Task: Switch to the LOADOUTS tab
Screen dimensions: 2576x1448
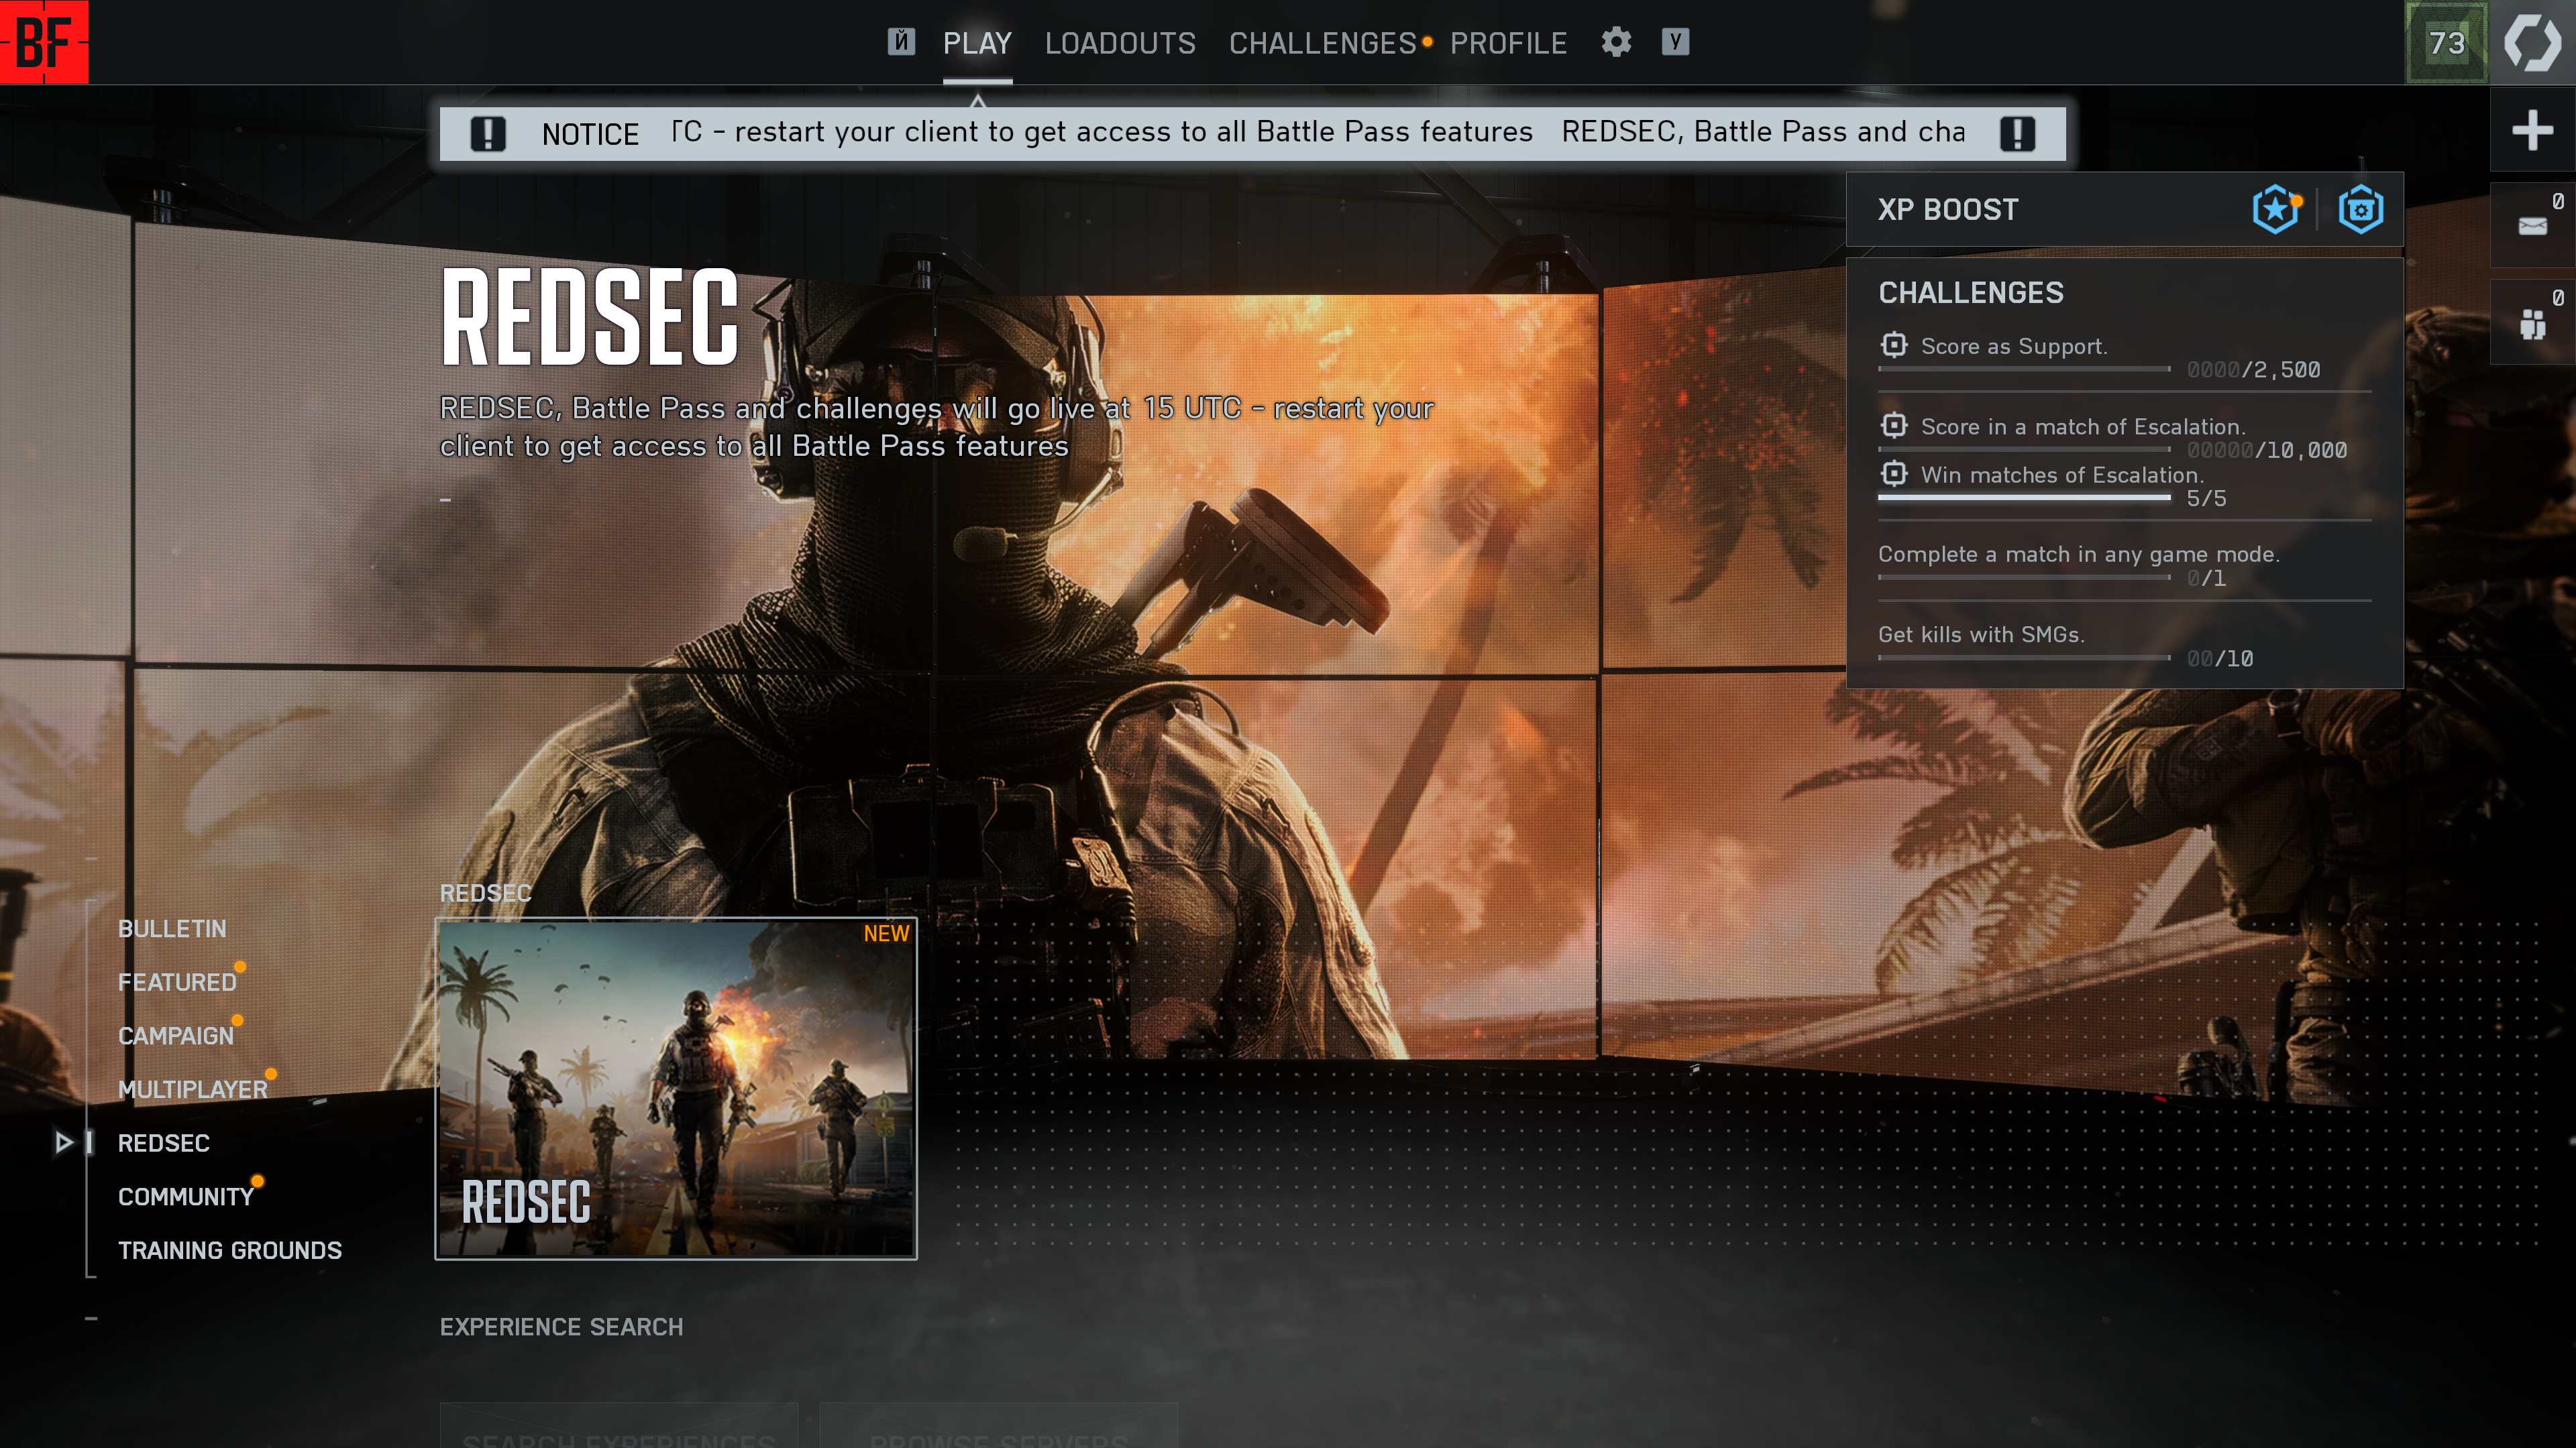Action: click(x=1120, y=43)
